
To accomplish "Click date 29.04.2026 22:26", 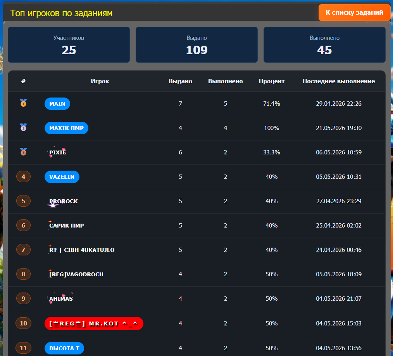I will [x=339, y=104].
